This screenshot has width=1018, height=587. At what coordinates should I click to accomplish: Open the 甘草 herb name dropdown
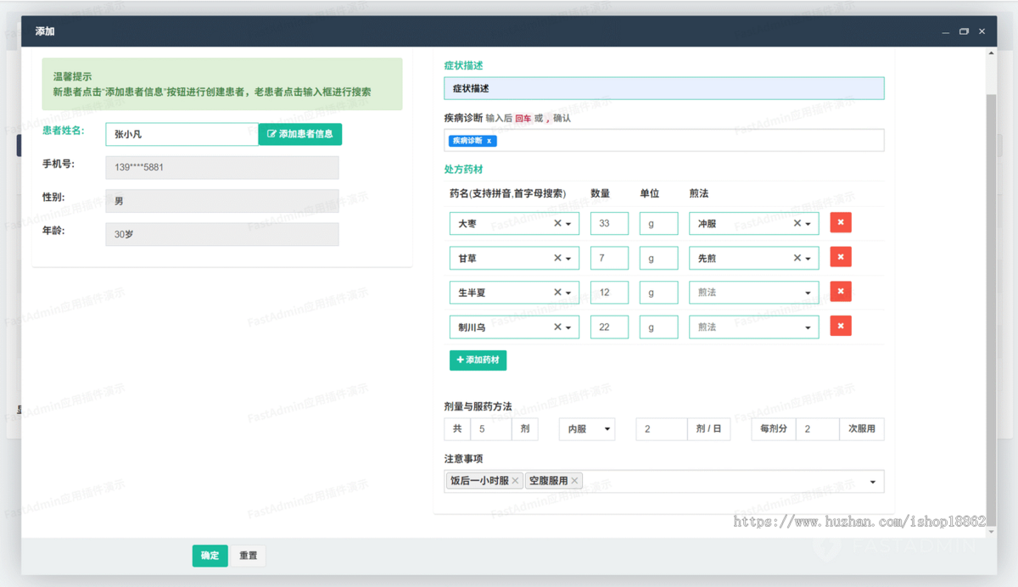tap(568, 259)
